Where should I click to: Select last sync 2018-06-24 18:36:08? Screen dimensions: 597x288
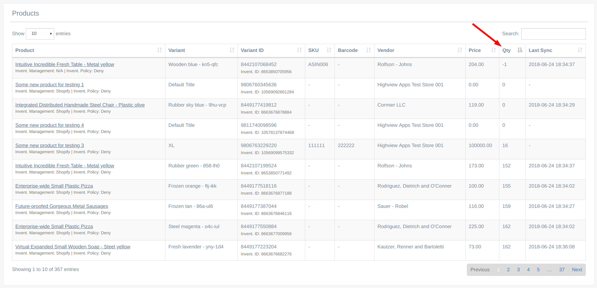click(552, 247)
